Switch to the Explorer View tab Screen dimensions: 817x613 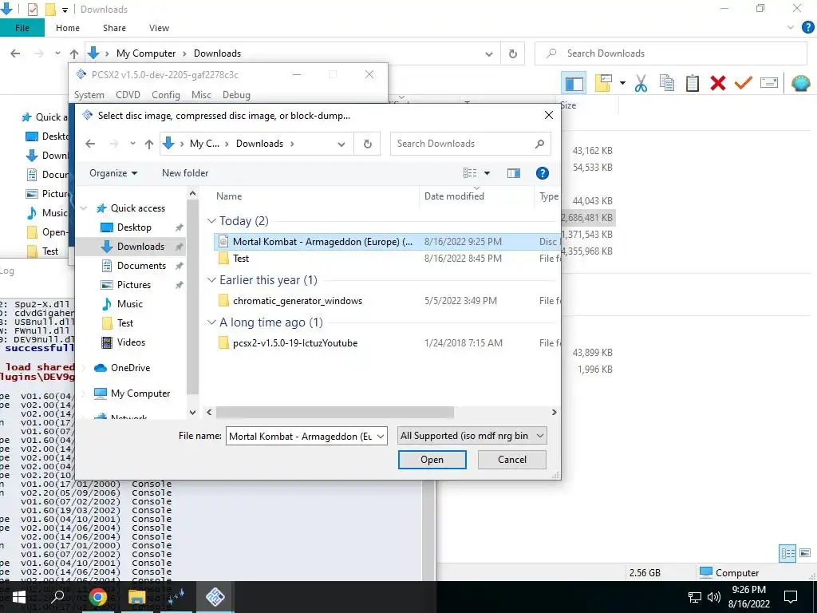point(159,28)
